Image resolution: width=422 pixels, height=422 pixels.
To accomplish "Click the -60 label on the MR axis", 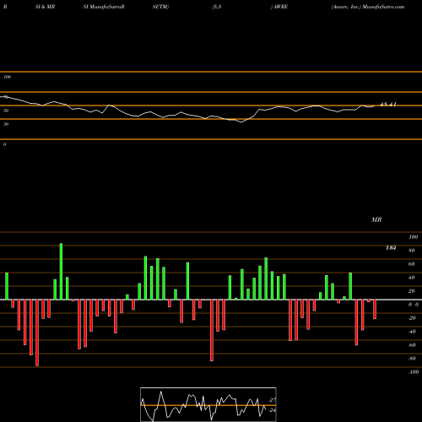I will point(412,345).
